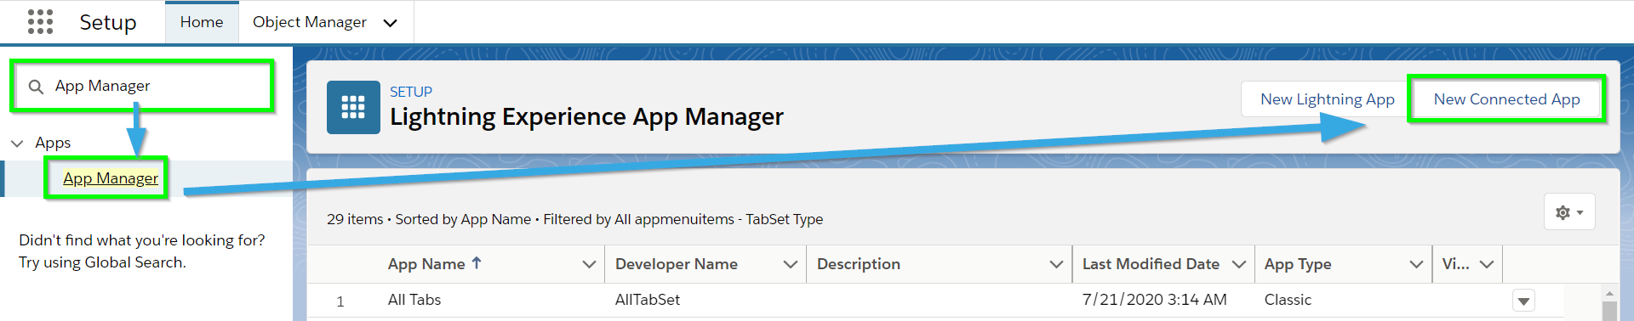This screenshot has width=1634, height=321.
Task: Open App Name column dropdown menu
Action: tap(589, 264)
